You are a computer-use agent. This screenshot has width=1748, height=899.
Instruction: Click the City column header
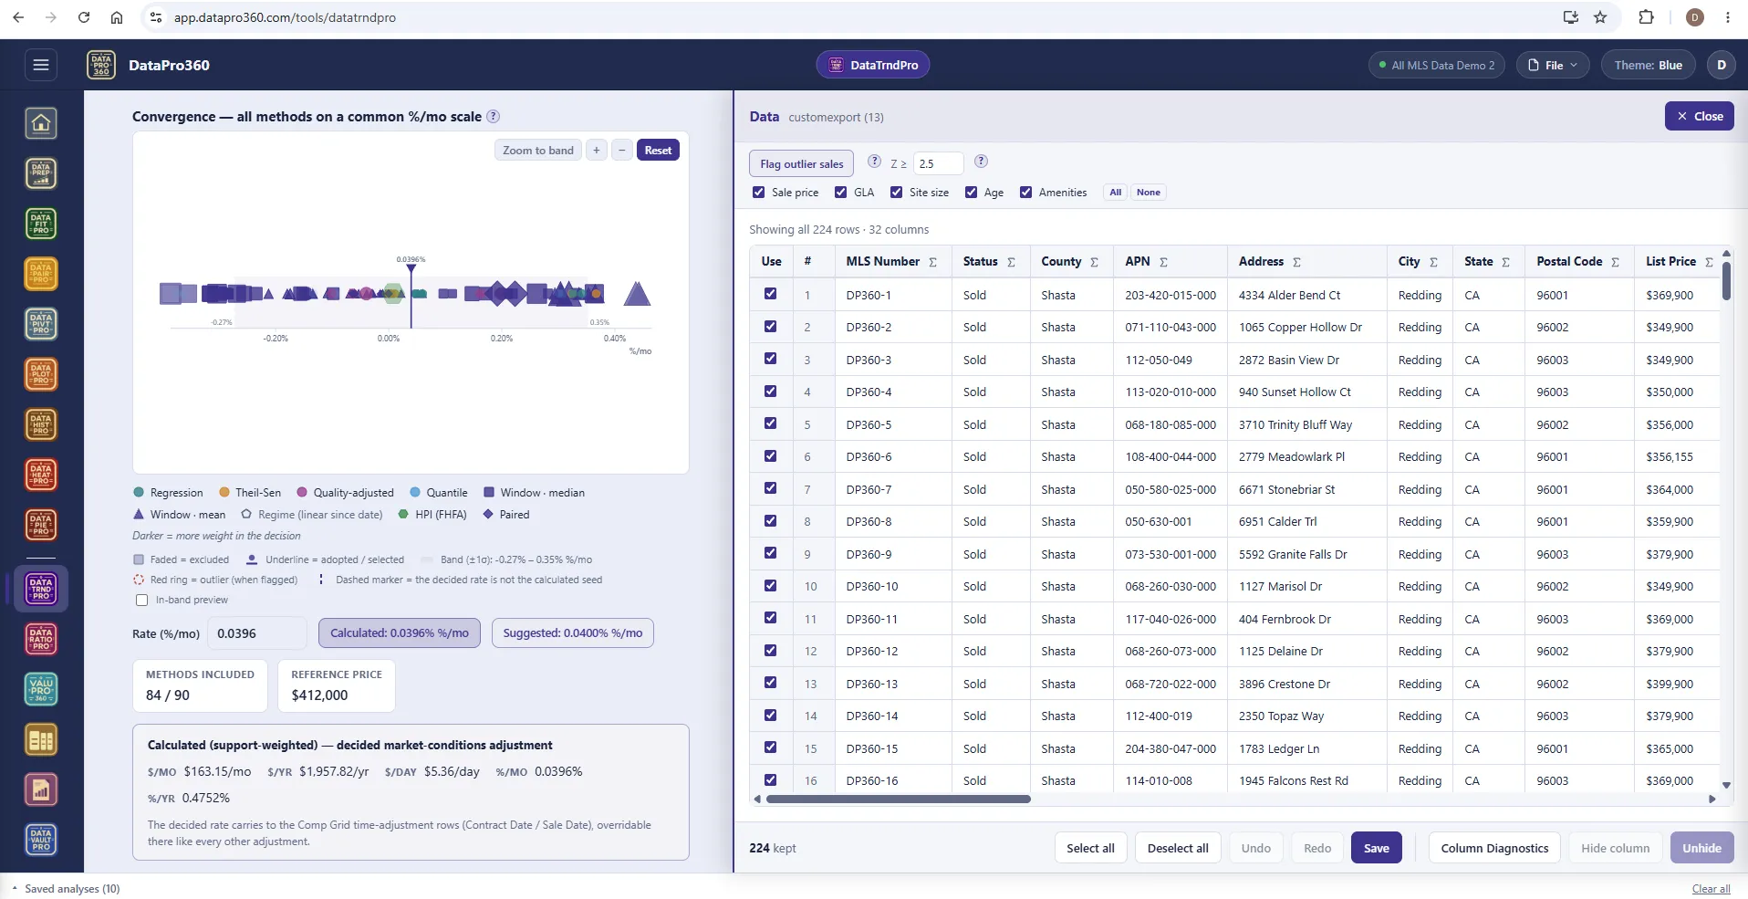pyautogui.click(x=1409, y=261)
